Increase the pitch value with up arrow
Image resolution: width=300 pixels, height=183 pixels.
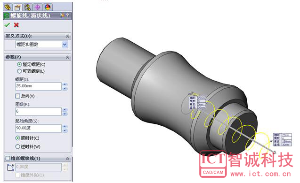[x=65, y=84]
